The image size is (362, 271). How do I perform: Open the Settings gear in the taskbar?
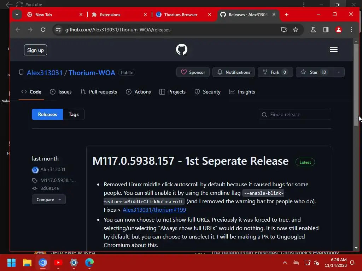74,263
